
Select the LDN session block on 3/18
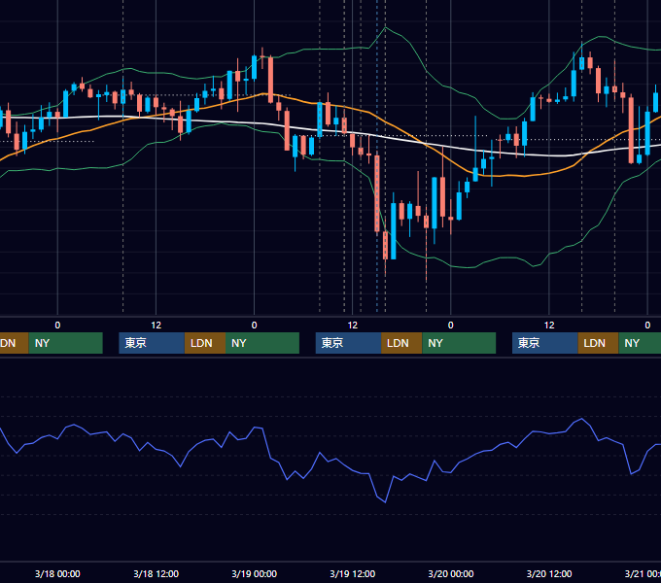205,343
